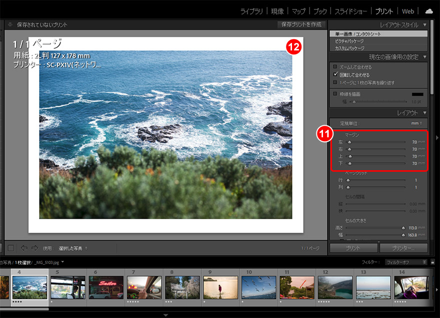This screenshot has width=440, height=318.
Task: Click the プリンター... button
Action: coord(403,248)
